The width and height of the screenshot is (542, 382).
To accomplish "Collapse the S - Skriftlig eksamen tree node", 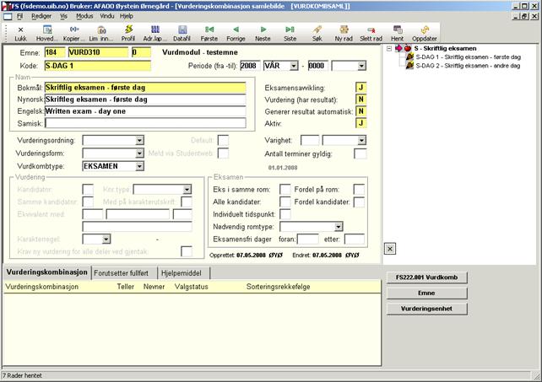I will (389, 49).
